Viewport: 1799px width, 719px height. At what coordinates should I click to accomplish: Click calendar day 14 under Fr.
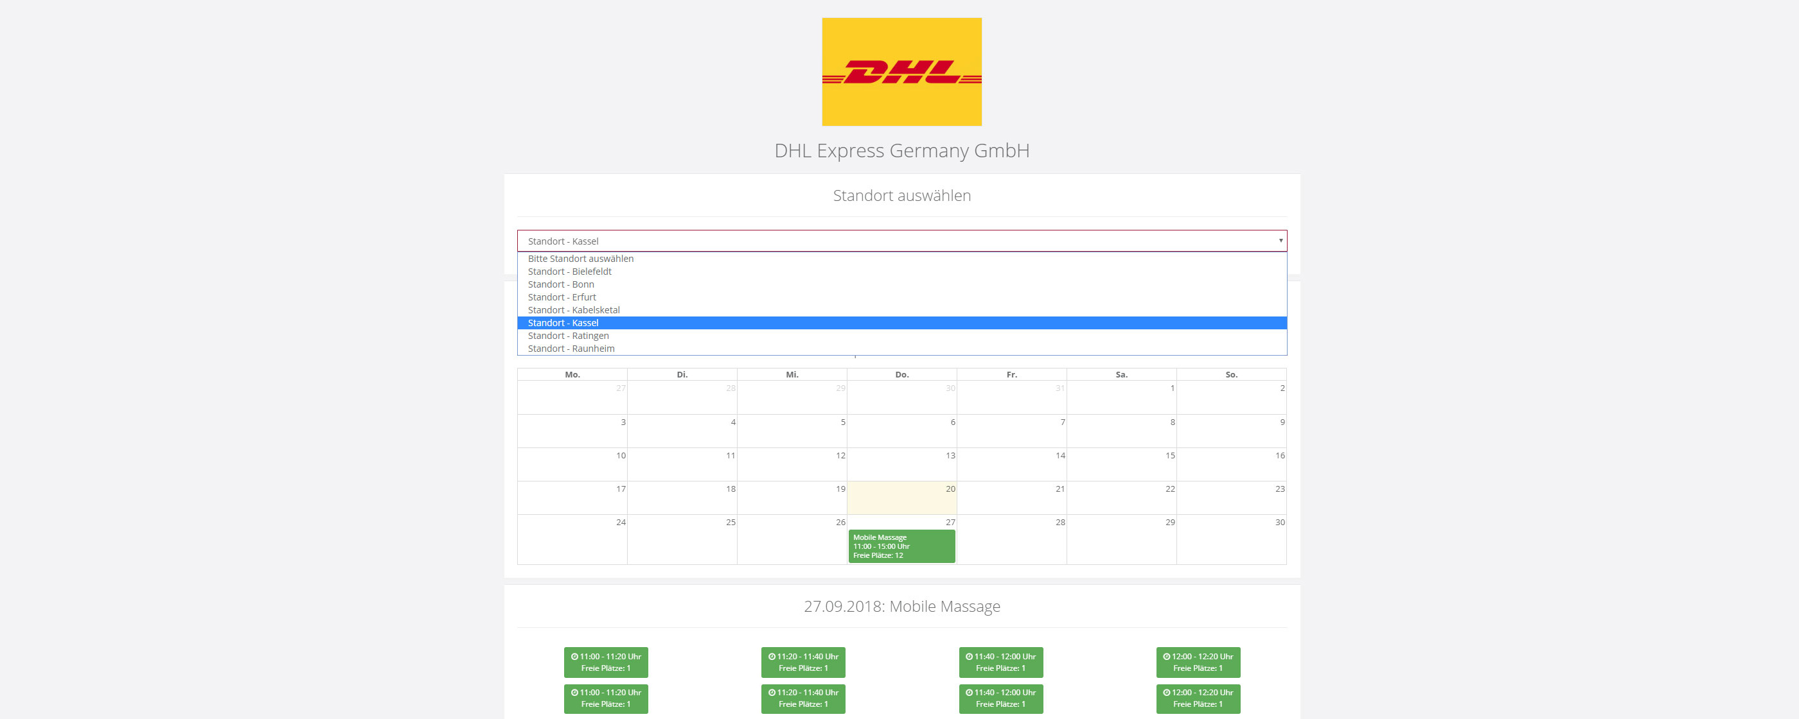point(1012,464)
